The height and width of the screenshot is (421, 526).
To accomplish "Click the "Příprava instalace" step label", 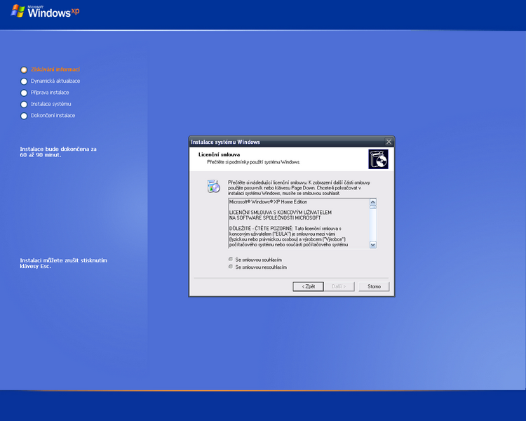I will point(50,93).
